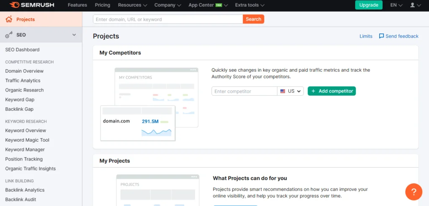Click the US flag icon
Image resolution: width=429 pixels, height=206 pixels.
(283, 91)
